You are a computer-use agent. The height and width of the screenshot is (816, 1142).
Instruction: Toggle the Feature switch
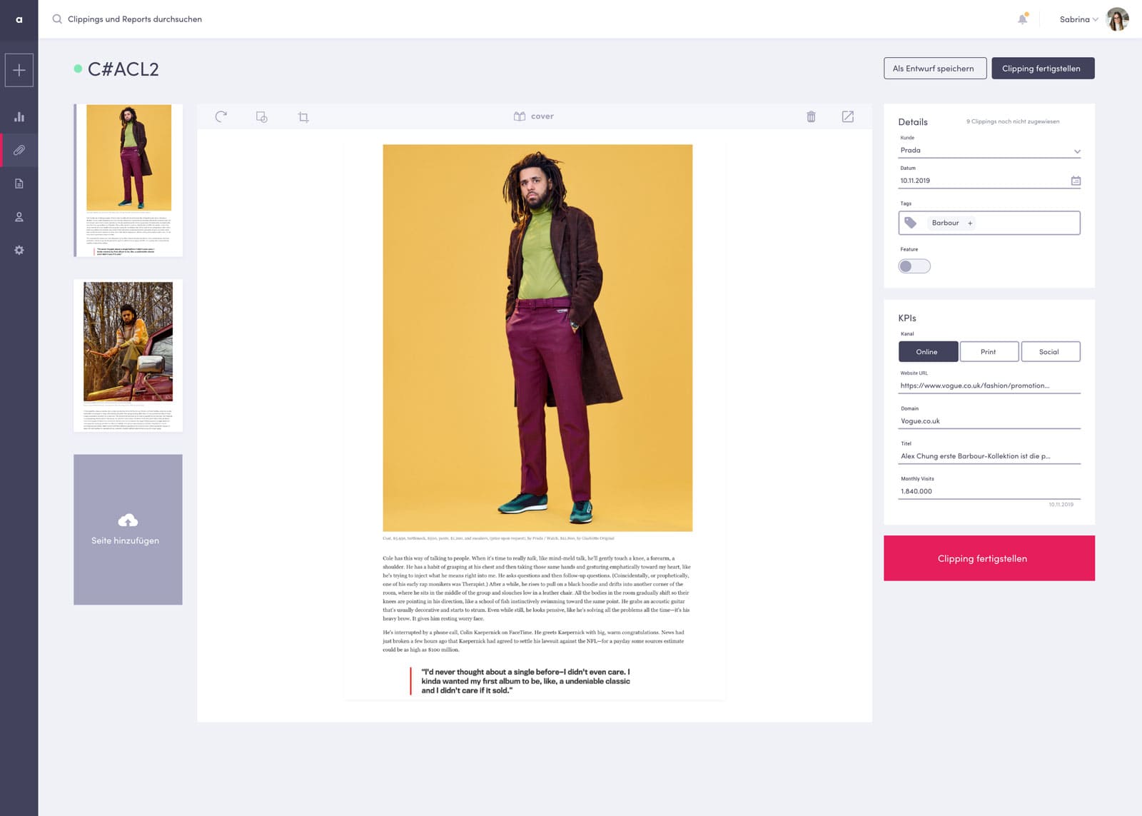click(x=914, y=266)
